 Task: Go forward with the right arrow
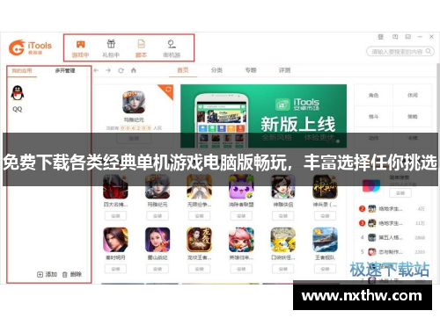coord(108,70)
